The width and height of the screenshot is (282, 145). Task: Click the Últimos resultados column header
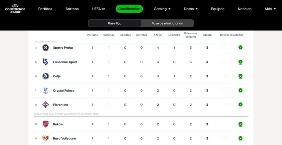pos(232,35)
